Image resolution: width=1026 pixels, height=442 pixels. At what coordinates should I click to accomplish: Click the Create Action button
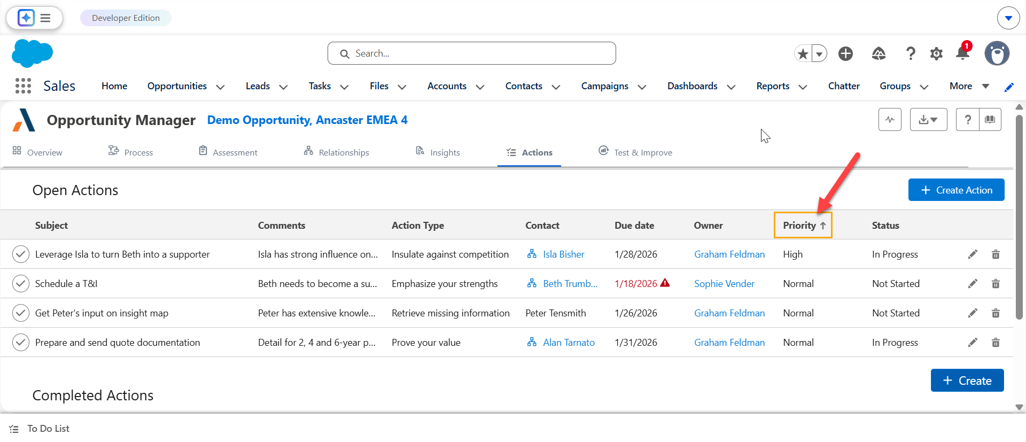click(956, 190)
